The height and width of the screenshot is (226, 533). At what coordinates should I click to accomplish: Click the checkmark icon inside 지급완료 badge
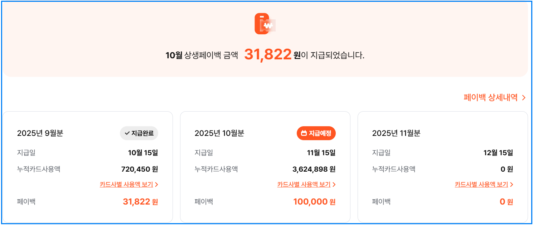[x=127, y=133]
